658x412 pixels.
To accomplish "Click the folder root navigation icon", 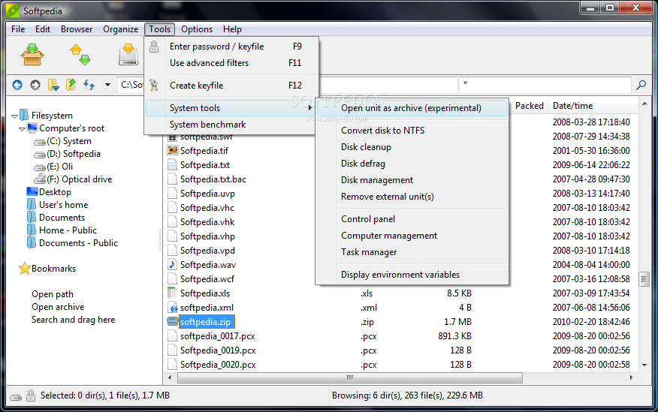I will click(53, 85).
